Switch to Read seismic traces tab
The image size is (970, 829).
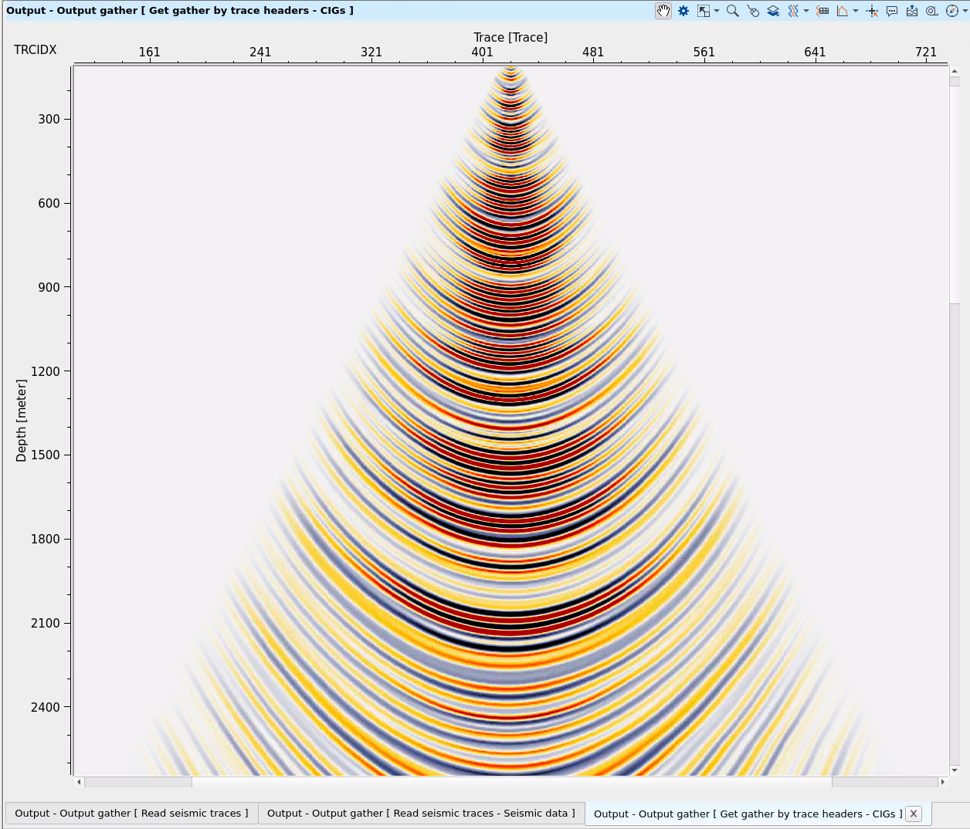[x=131, y=814]
